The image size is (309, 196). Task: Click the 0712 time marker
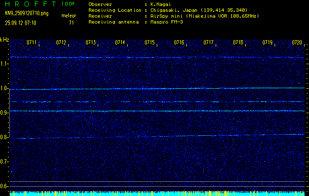click(x=61, y=42)
